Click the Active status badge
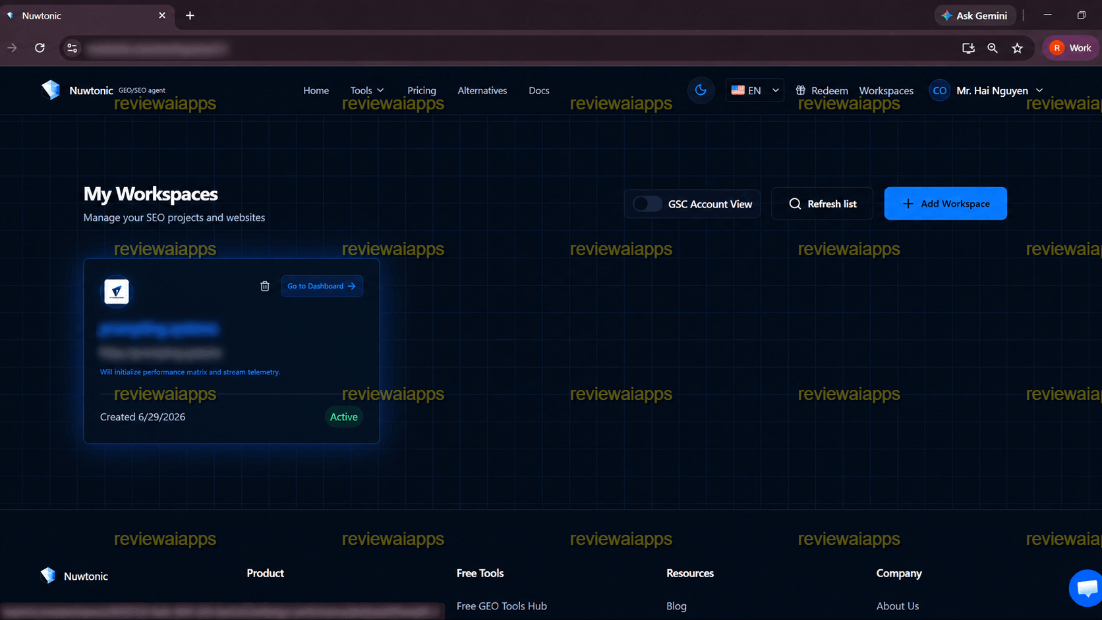Image resolution: width=1102 pixels, height=620 pixels. 344,417
